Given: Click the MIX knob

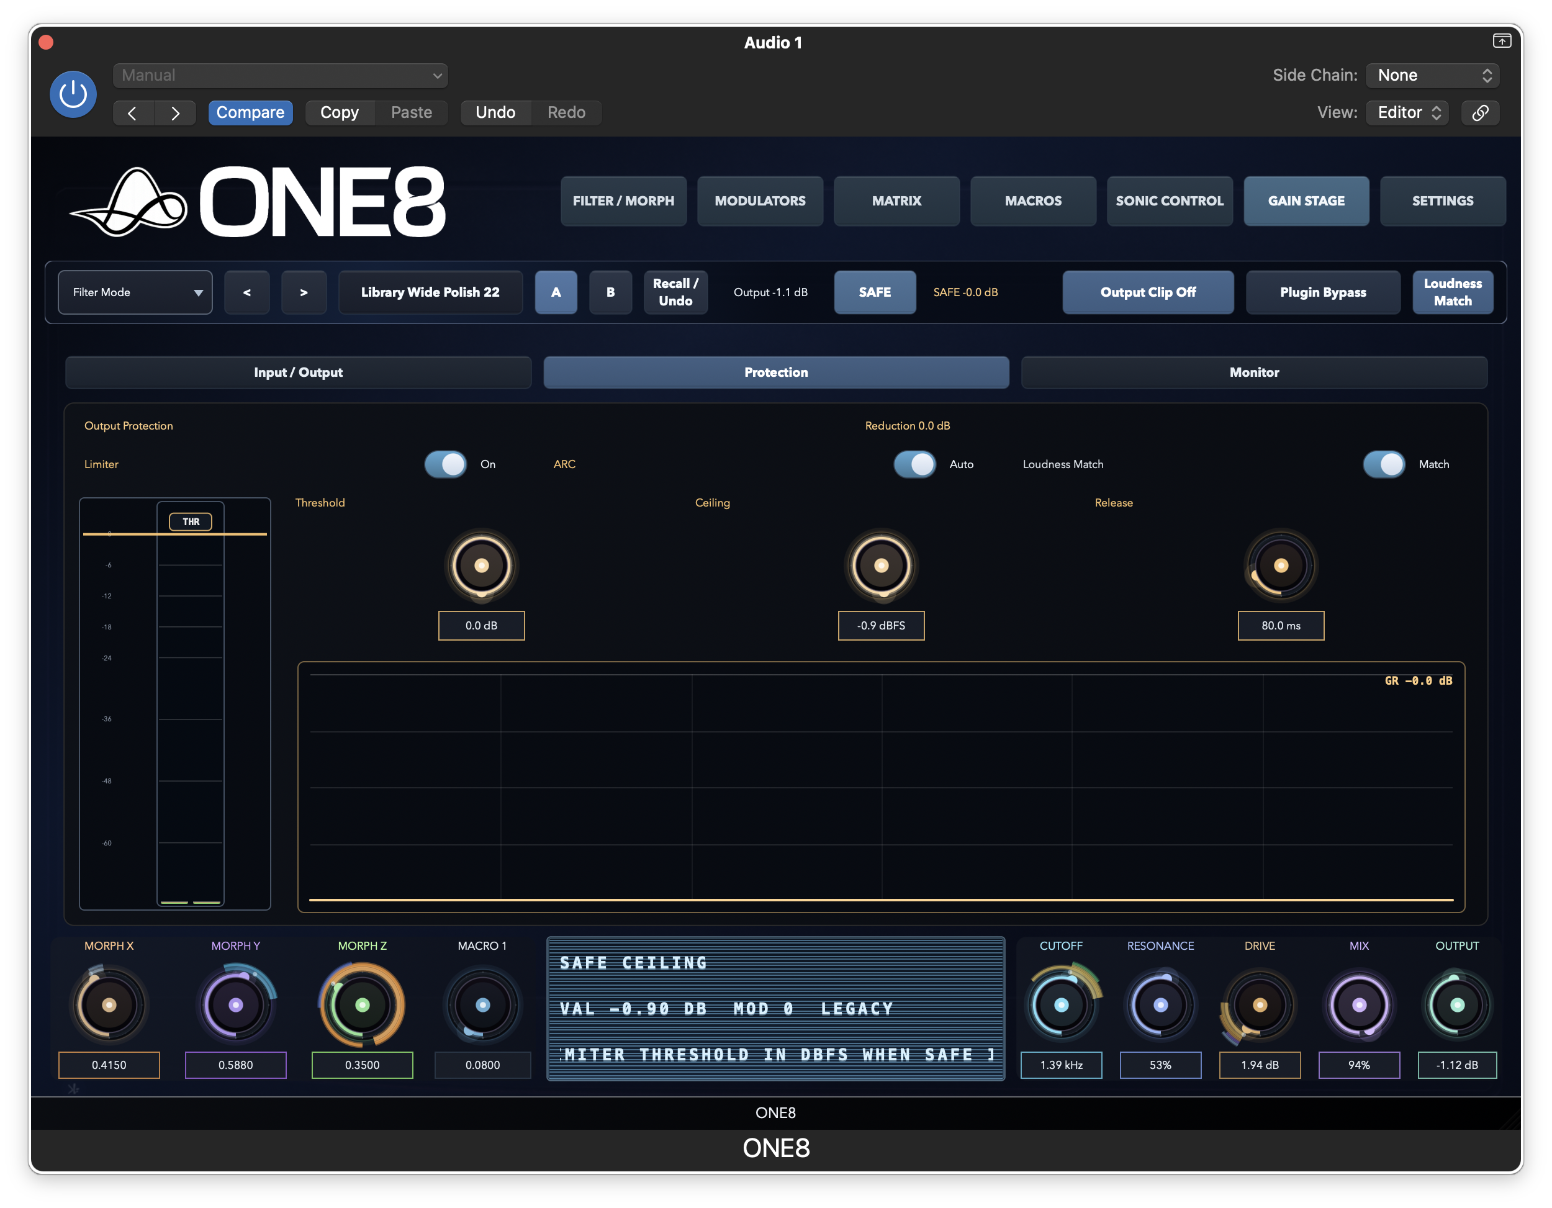Looking at the screenshot, I should [1359, 1005].
